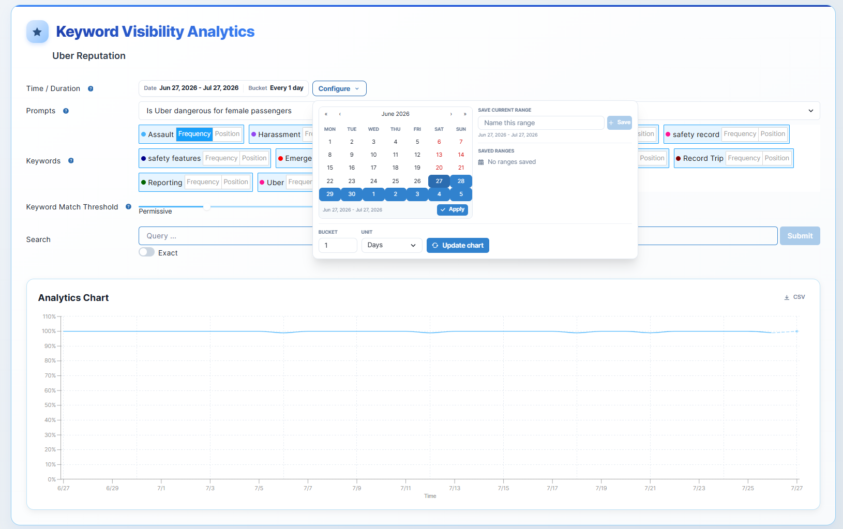This screenshot has width=843, height=529.
Task: Go to previous month in calendar
Action: tap(340, 114)
